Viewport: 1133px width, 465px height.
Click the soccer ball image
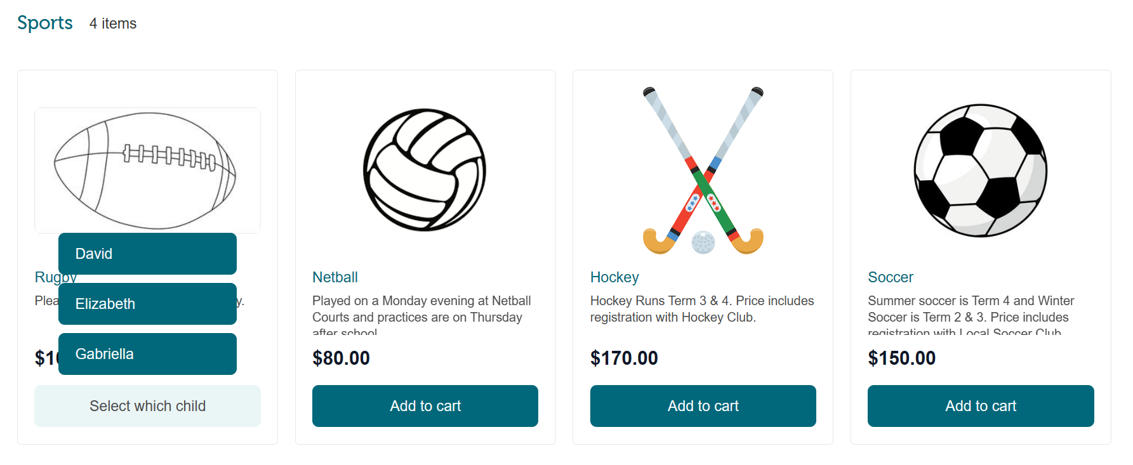pos(981,171)
